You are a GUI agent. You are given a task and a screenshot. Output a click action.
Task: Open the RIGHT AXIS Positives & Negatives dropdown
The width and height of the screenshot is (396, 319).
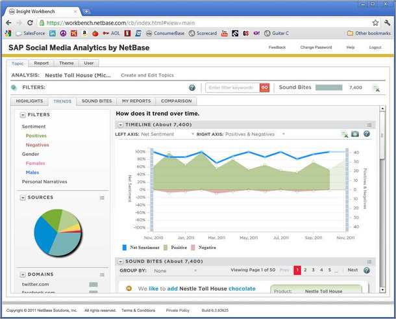pos(255,134)
